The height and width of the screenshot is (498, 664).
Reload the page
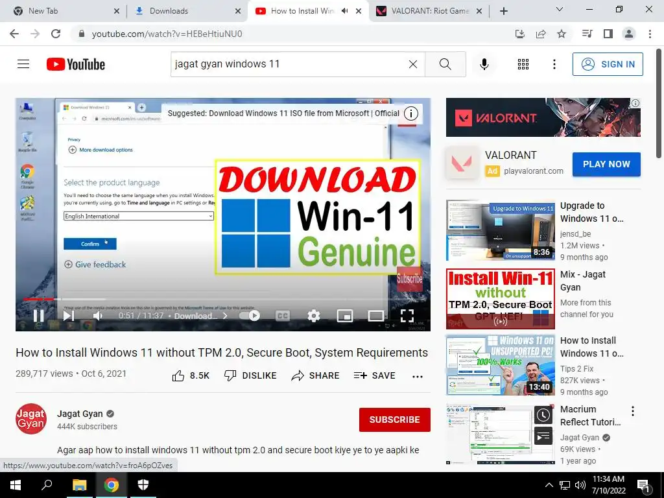[x=56, y=34]
